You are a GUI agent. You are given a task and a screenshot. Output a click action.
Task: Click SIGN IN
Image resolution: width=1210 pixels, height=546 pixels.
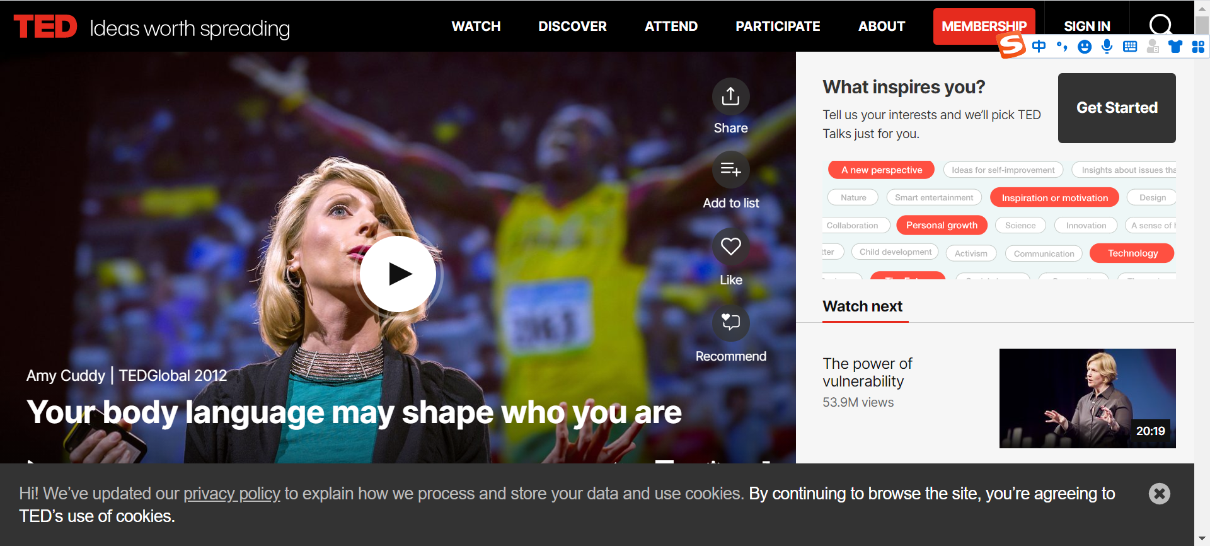[x=1087, y=26]
